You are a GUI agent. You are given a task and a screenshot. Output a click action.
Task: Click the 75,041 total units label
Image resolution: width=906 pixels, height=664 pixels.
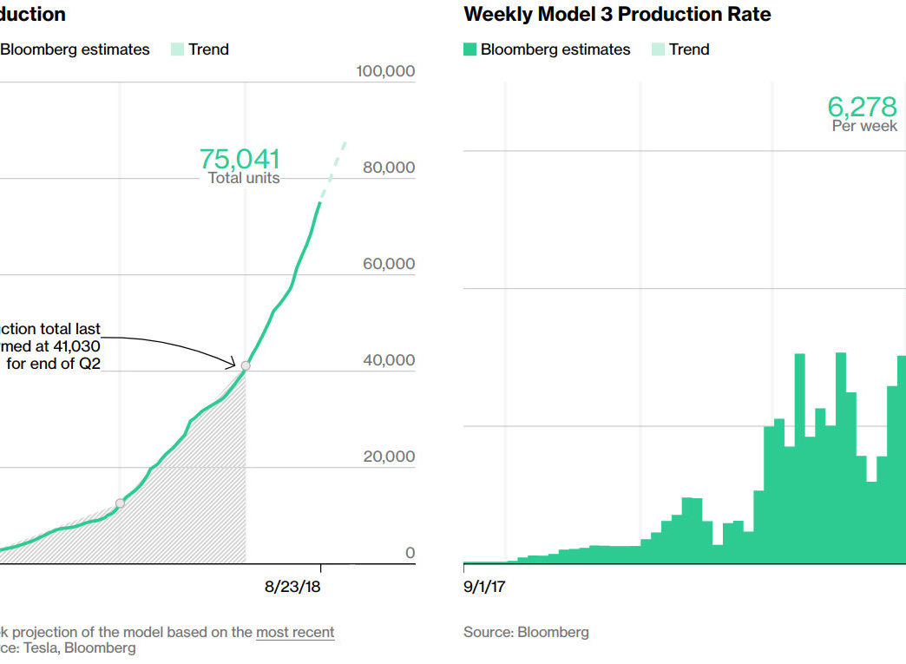[240, 166]
